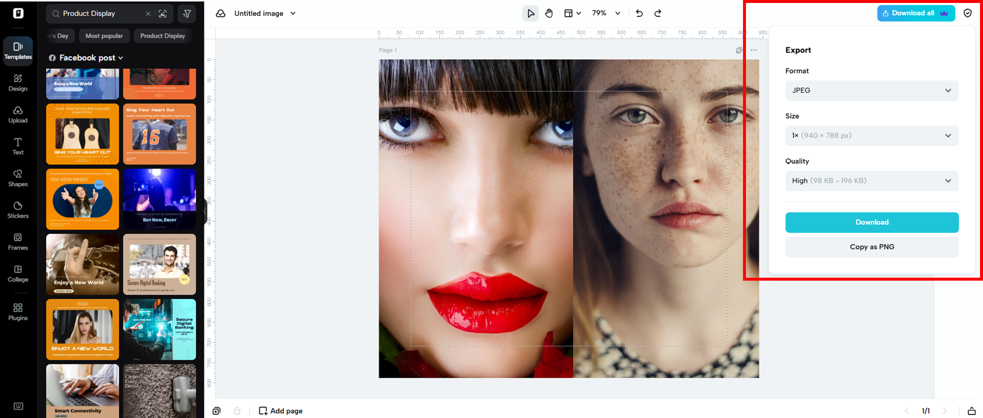The image size is (983, 418).
Task: Select the pointer selection tool
Action: pyautogui.click(x=530, y=14)
